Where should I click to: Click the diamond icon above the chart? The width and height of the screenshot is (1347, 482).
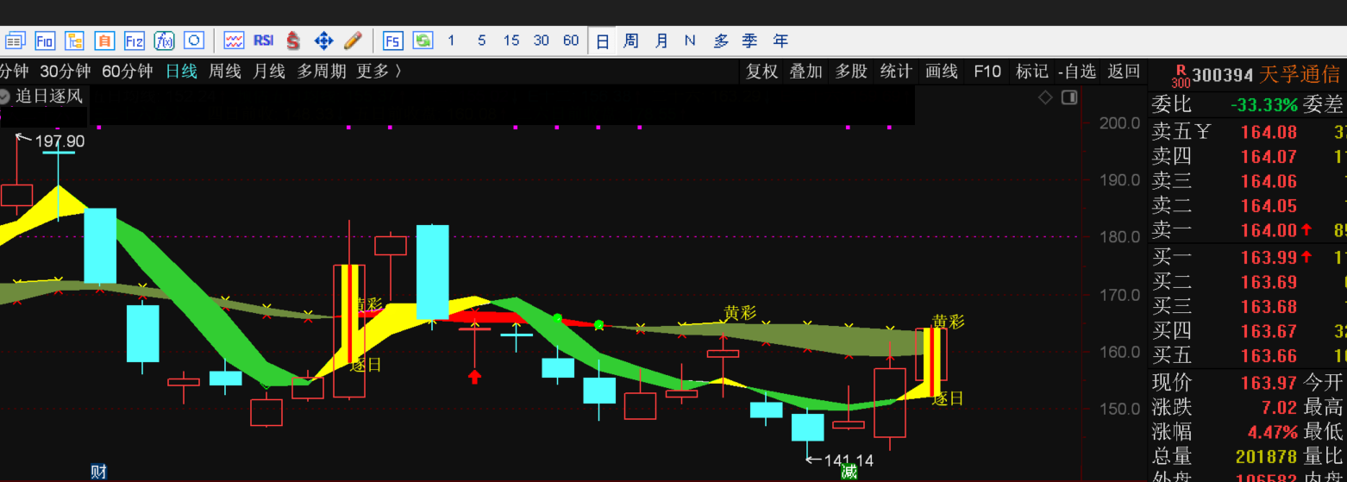tap(1045, 97)
